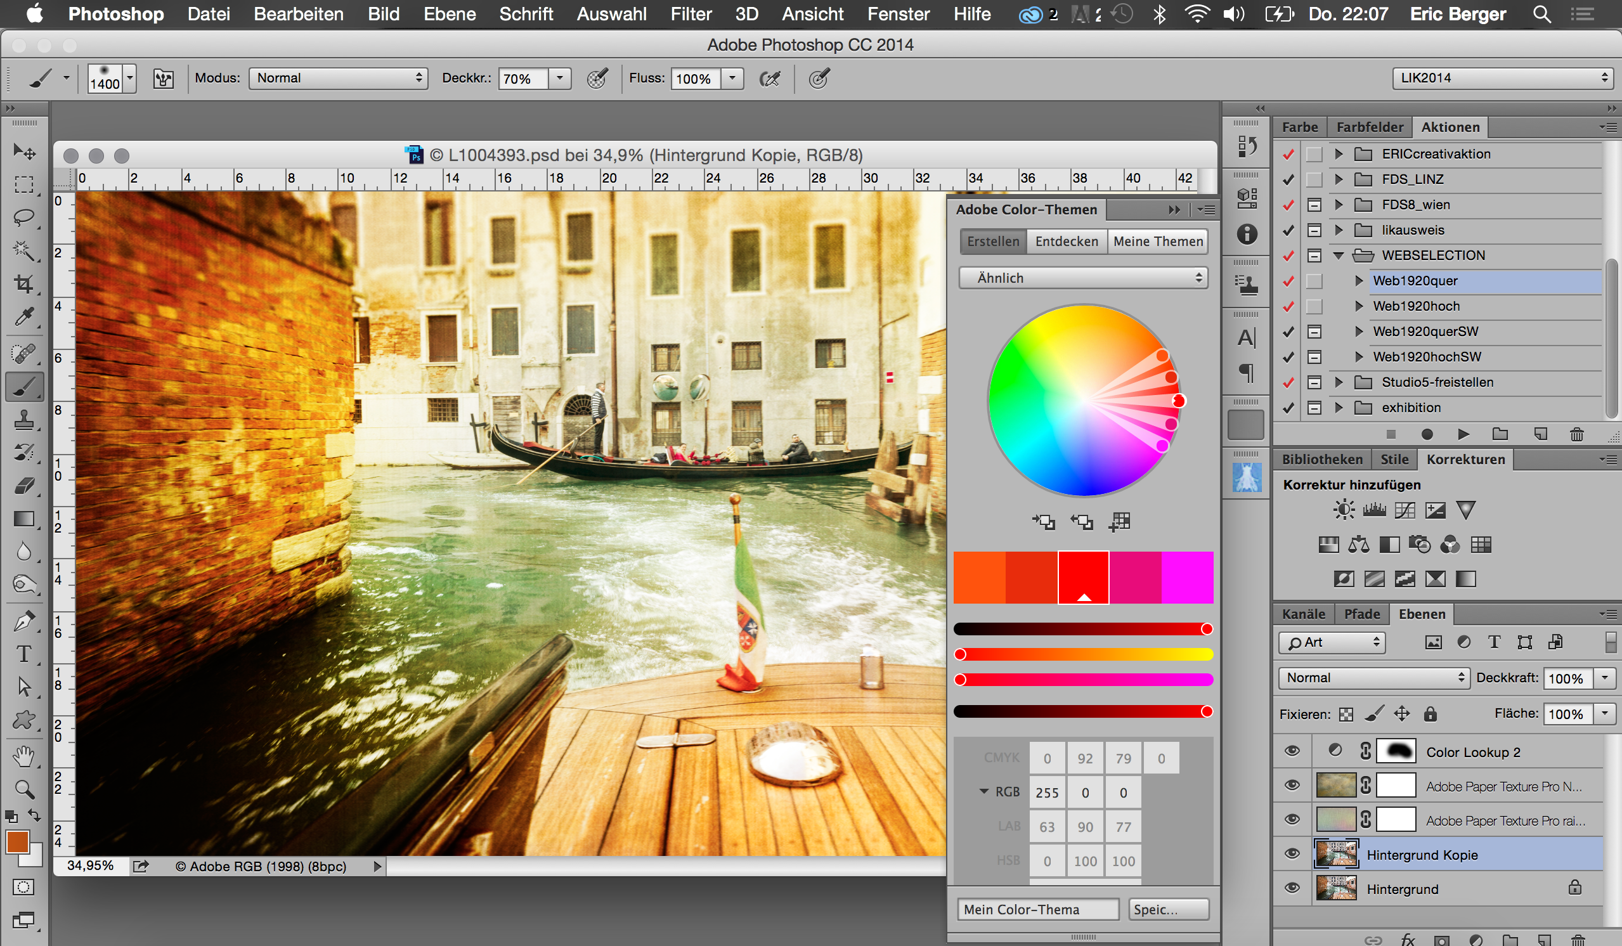The width and height of the screenshot is (1622, 946).
Task: Click the Meine Themen button
Action: coord(1157,242)
